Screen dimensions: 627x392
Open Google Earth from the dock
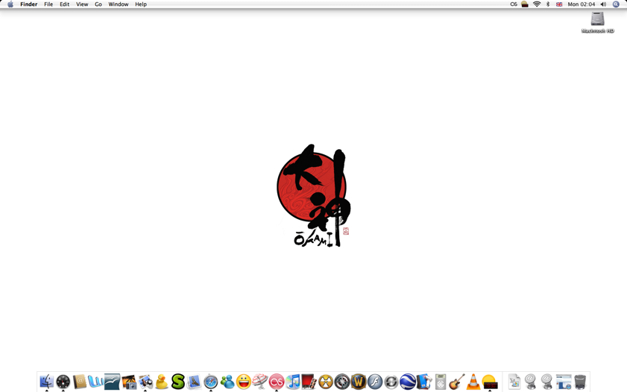point(408,382)
